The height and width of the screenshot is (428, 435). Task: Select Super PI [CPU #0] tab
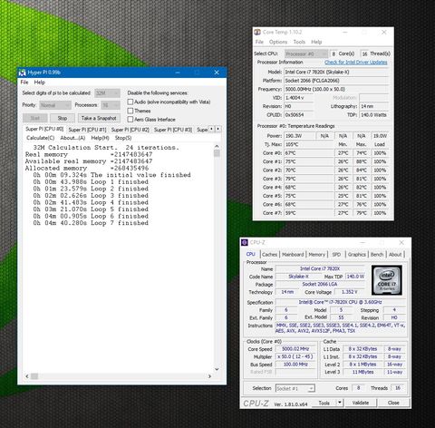pos(44,129)
